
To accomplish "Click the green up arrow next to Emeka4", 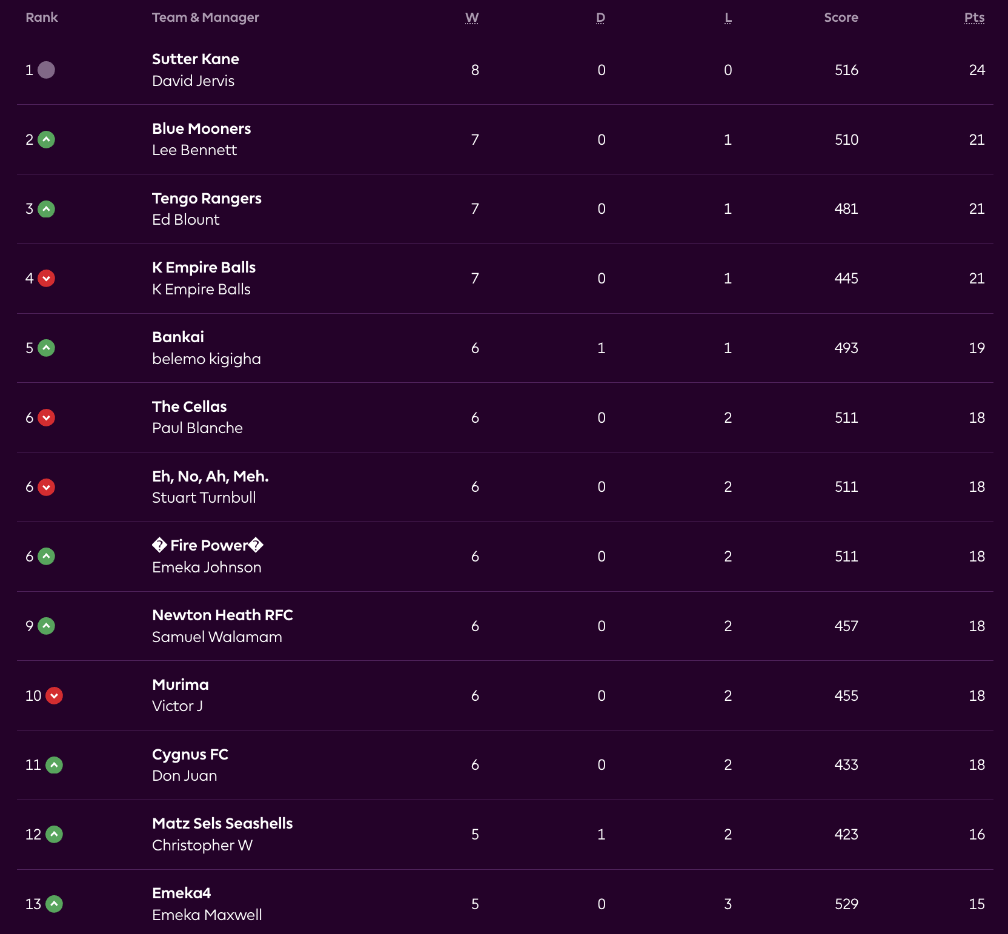I will tap(54, 904).
